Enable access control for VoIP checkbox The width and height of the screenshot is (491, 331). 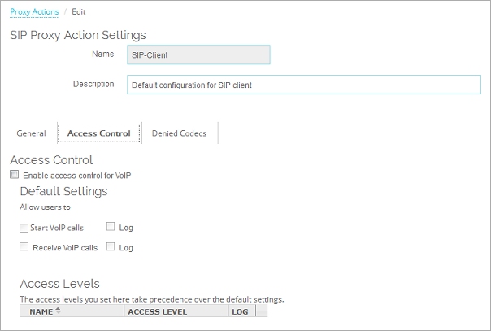tap(14, 175)
